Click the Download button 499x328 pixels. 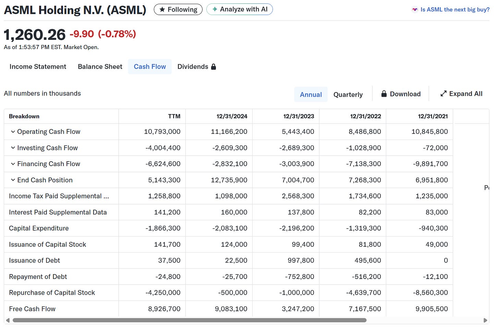pos(401,94)
